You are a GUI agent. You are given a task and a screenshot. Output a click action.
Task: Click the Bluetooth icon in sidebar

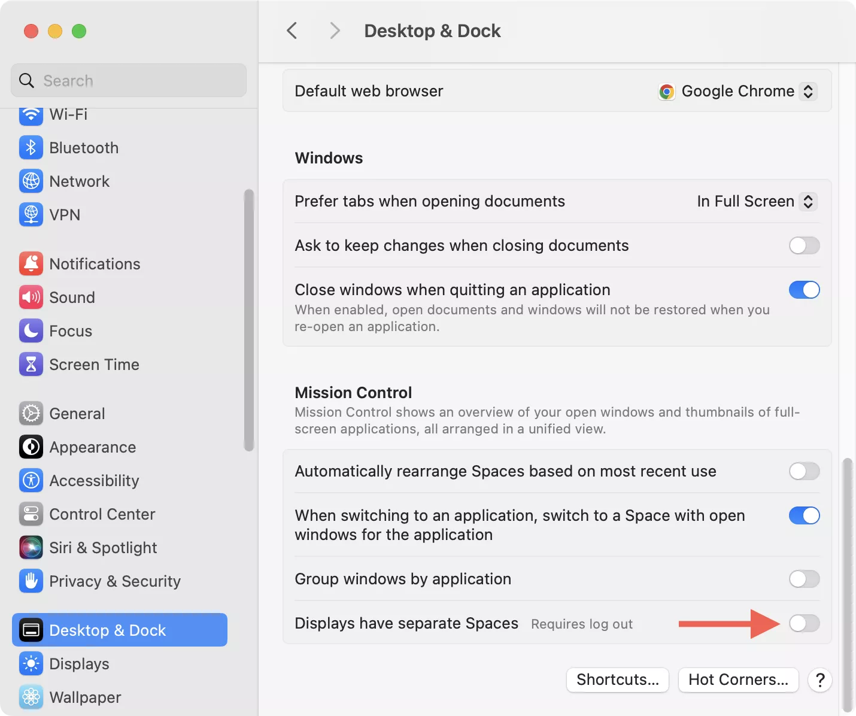click(x=31, y=147)
